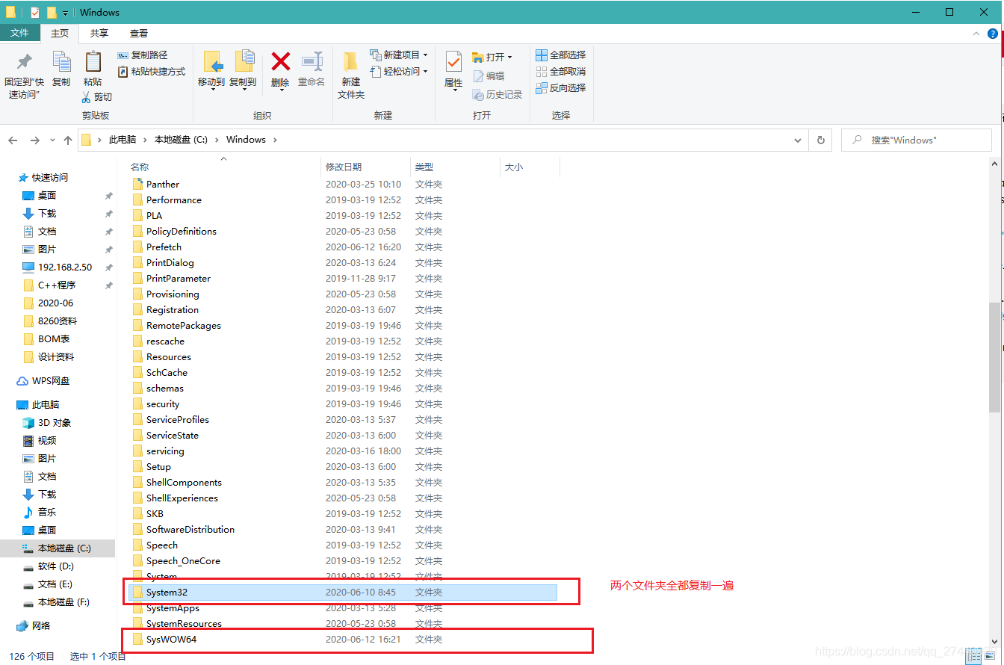
Task: Select Quick access (快速访问) in sidebar
Action: pyautogui.click(x=49, y=178)
